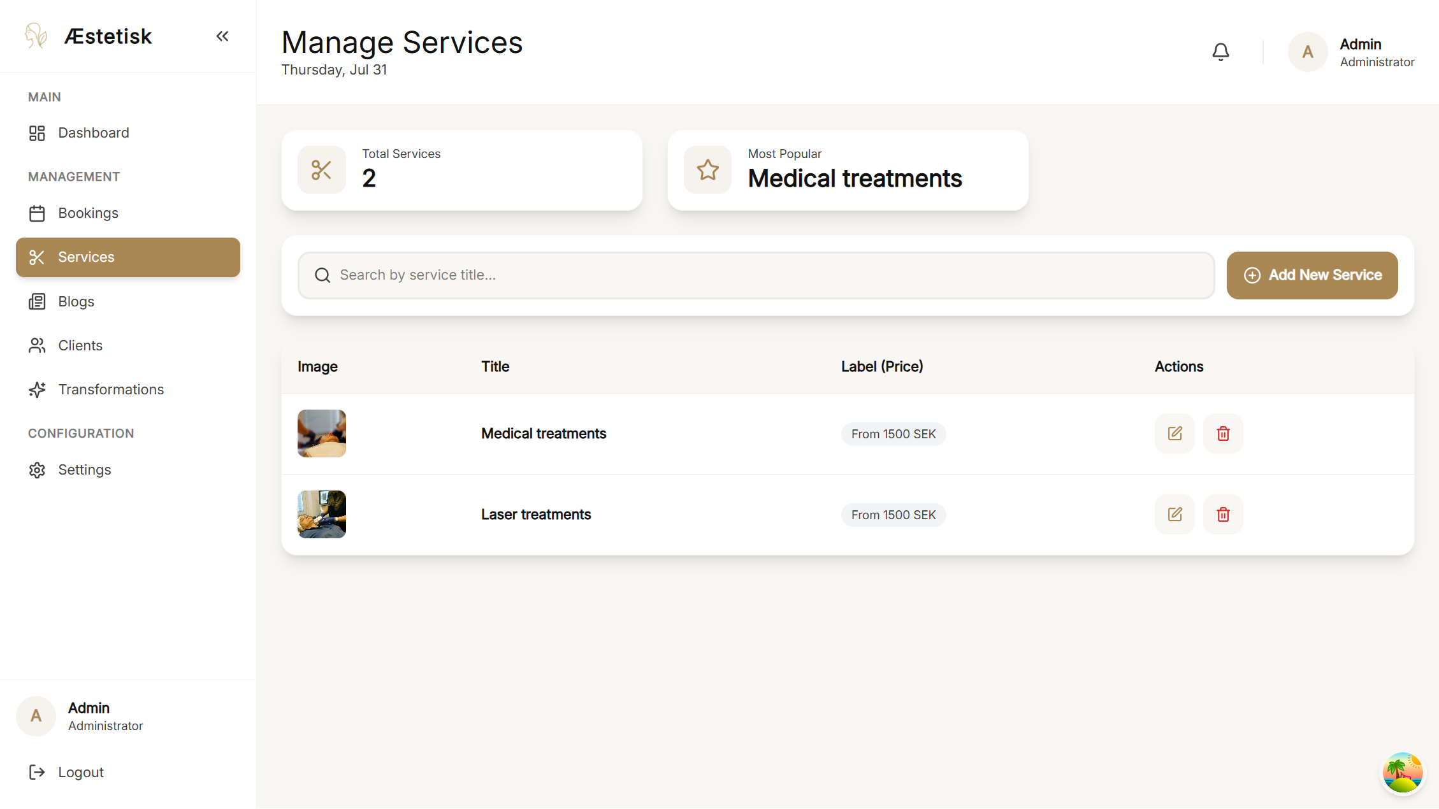
Task: Click the Add New Service button
Action: (x=1312, y=275)
